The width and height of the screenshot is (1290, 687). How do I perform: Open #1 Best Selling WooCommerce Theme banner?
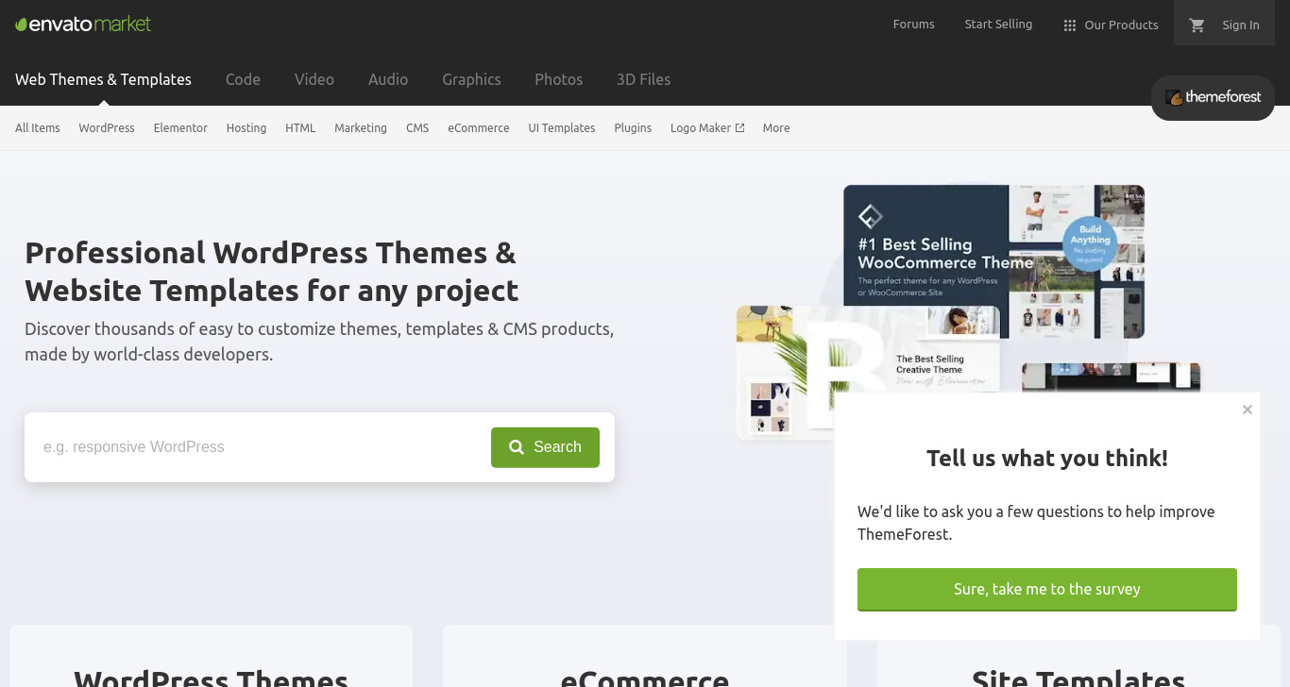993,261
